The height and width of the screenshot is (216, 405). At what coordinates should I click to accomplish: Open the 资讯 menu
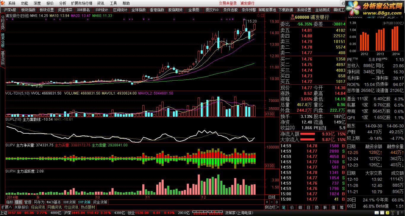pos(101,3)
